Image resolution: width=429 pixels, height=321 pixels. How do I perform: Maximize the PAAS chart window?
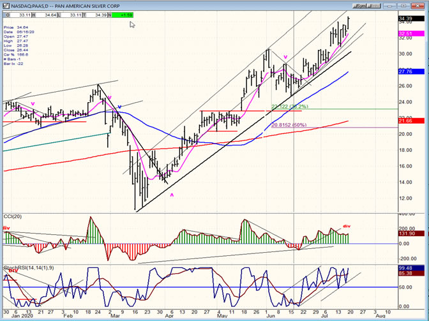click(403, 6)
